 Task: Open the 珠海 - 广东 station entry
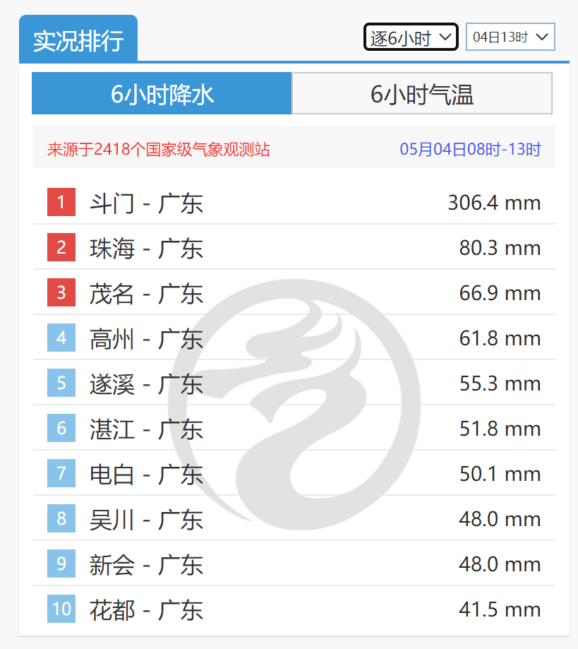146,249
